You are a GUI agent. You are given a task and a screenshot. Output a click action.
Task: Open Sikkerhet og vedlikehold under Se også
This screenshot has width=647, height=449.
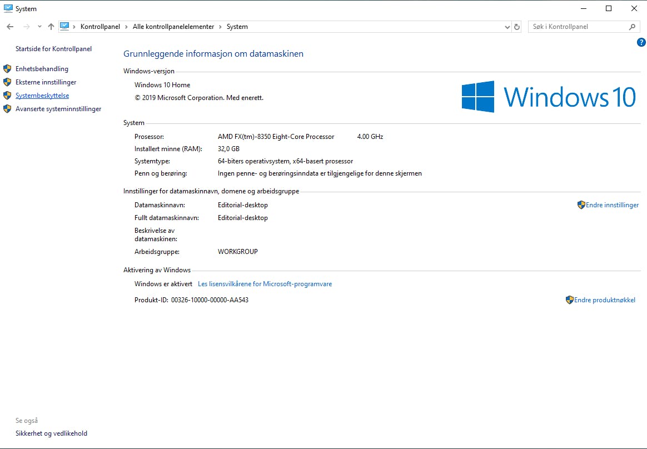pos(51,433)
